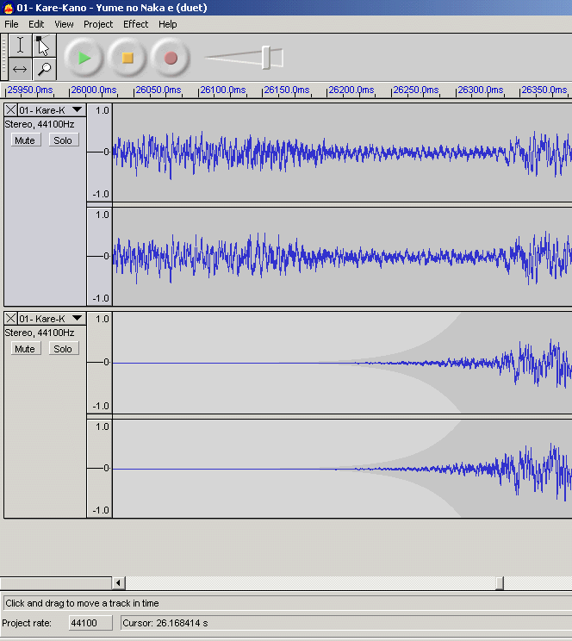Close the second track with X
This screenshot has width=572, height=641.
11,319
